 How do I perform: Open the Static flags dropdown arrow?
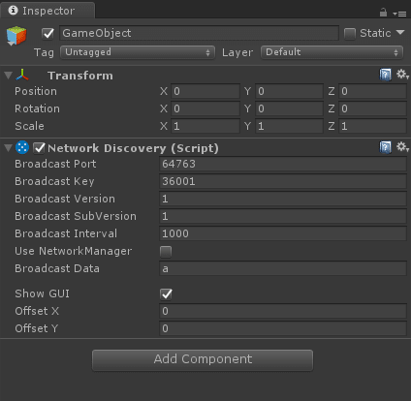pos(400,32)
